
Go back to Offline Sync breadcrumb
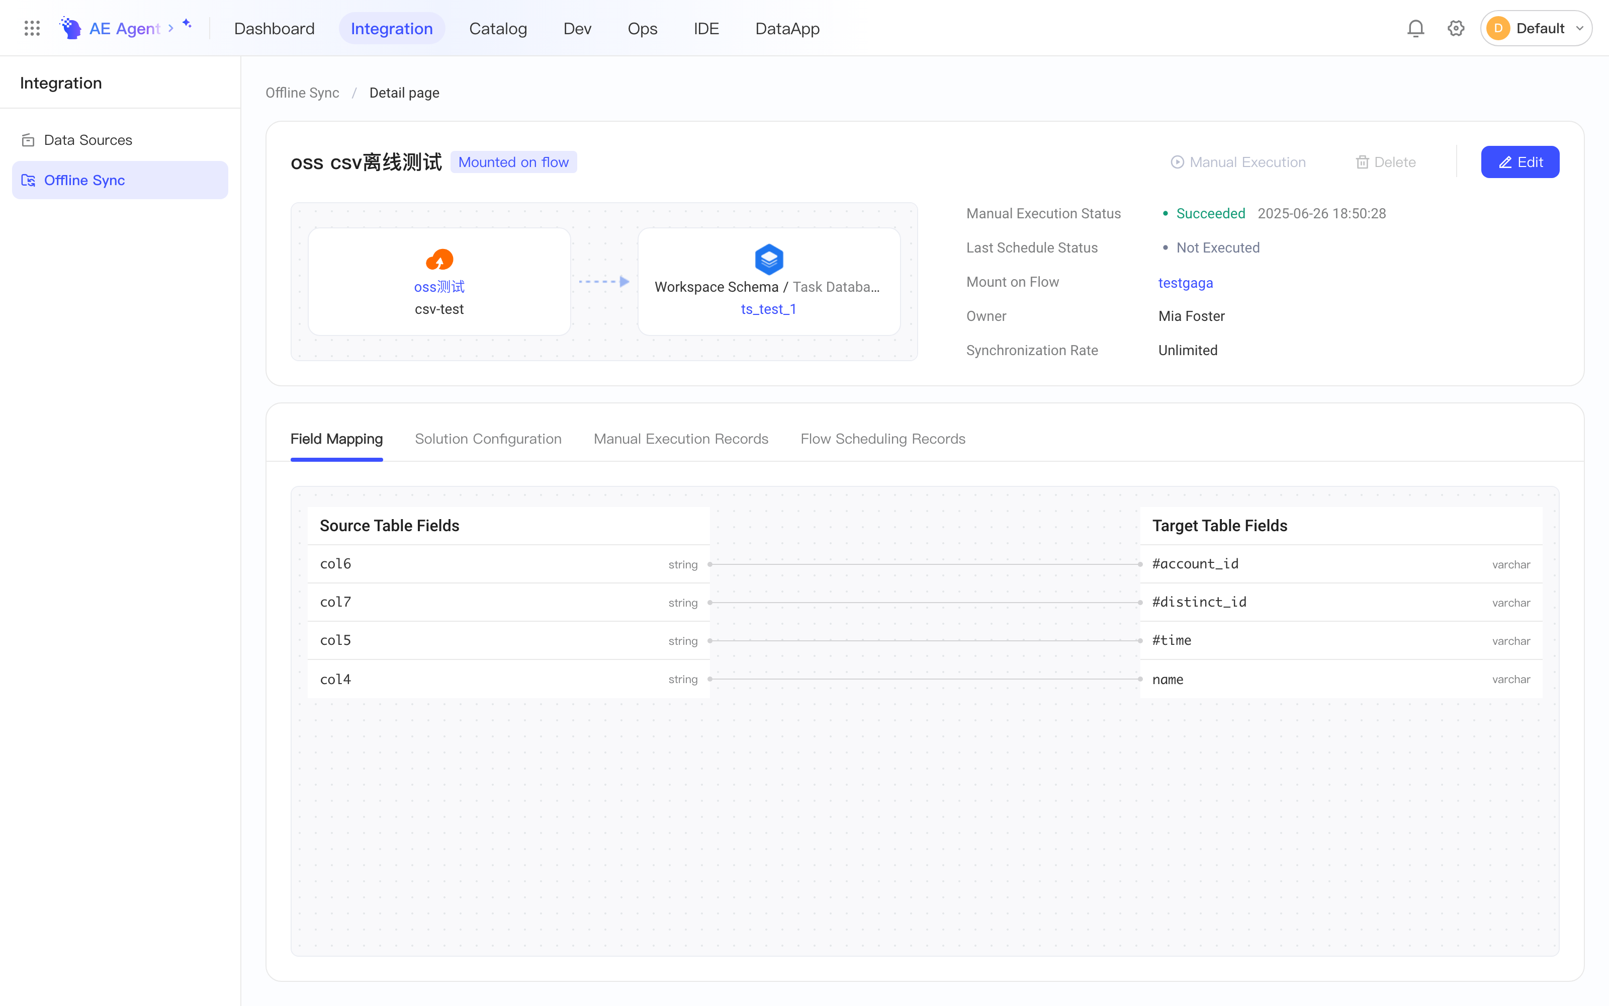(x=303, y=93)
